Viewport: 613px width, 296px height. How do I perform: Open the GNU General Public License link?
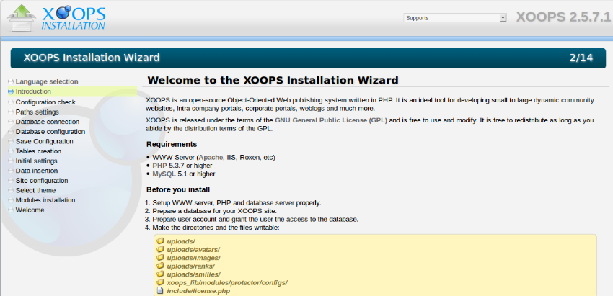331,120
